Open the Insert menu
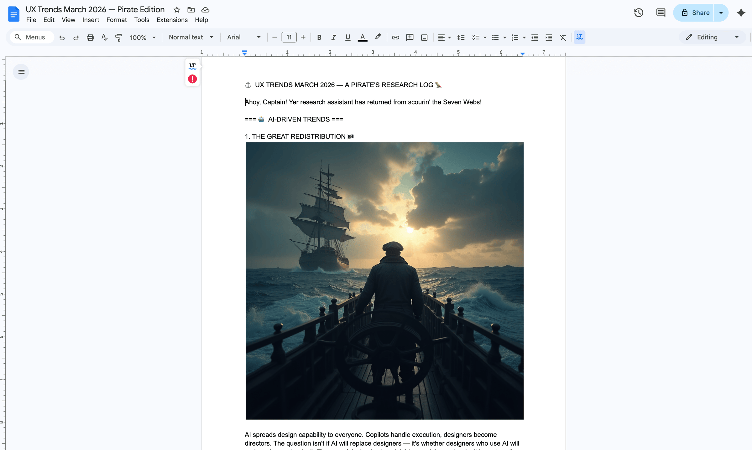This screenshot has height=450, width=752. (x=91, y=20)
